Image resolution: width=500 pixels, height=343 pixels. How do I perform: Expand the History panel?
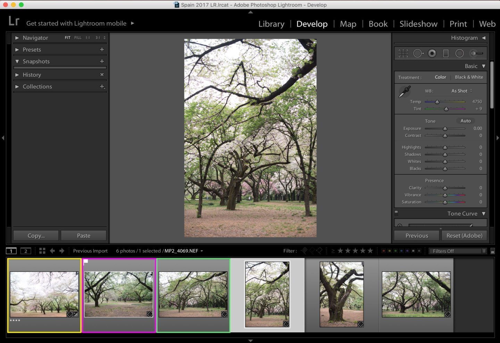click(x=17, y=75)
